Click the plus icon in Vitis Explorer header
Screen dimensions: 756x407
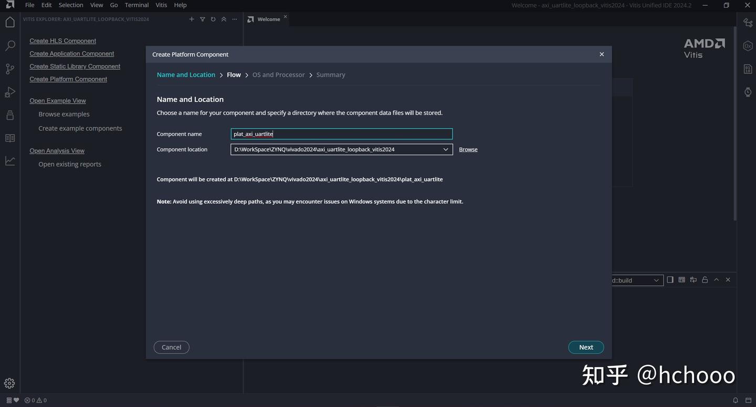coord(192,19)
